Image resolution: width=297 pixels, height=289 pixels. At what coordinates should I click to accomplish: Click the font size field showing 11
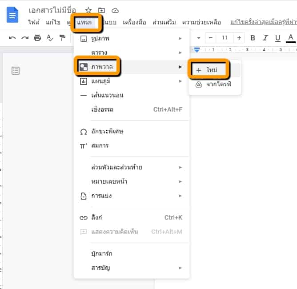click(225, 38)
